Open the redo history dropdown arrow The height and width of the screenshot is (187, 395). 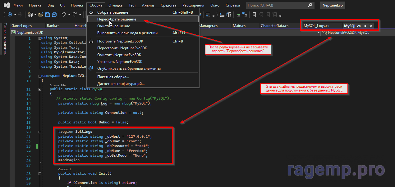coord(80,15)
